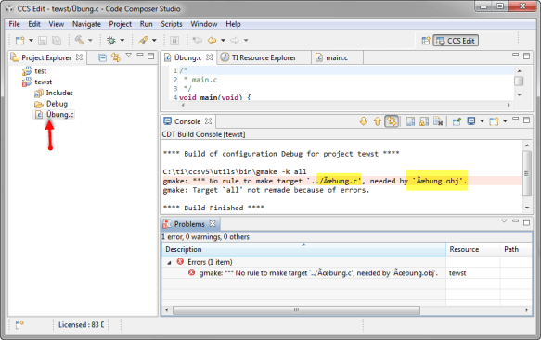Screen dimensions: 541x340
Task: Click the pen-shaped search tool icon
Action: (143, 41)
